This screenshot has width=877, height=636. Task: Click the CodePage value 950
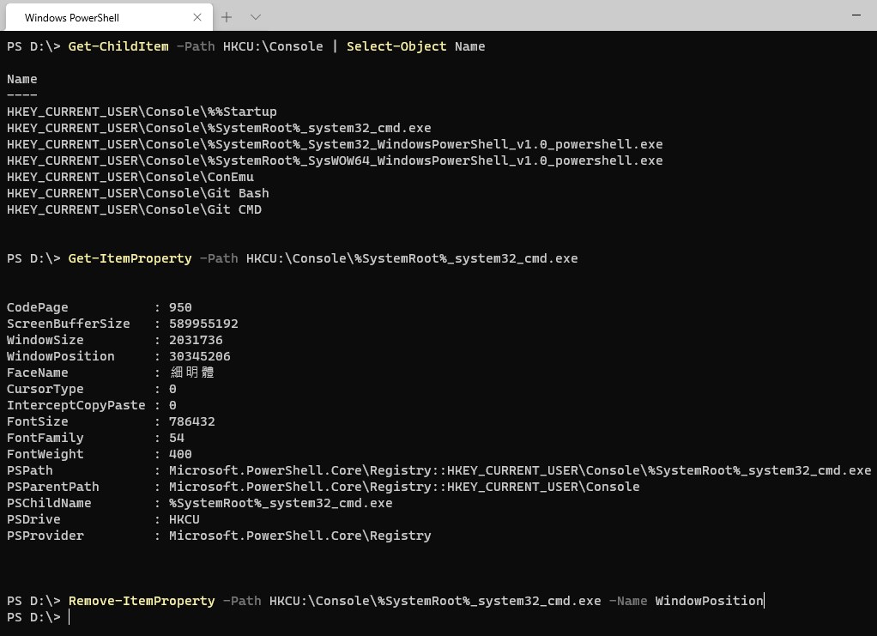tap(180, 307)
